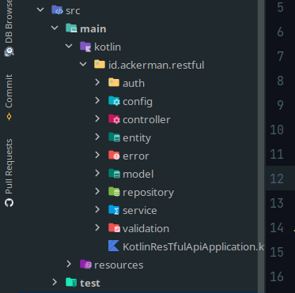
Task: Expand the test folder
Action: 55,282
